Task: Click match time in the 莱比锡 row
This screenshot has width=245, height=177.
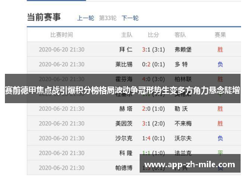Action: [x=62, y=65]
